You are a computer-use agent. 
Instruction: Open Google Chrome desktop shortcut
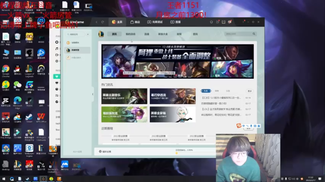[6, 71]
